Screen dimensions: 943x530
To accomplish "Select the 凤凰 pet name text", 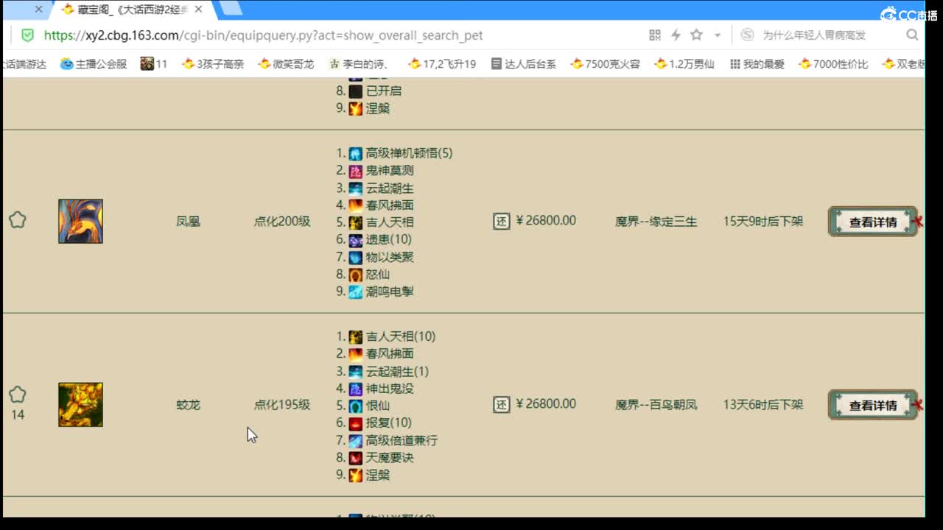I will [x=189, y=221].
